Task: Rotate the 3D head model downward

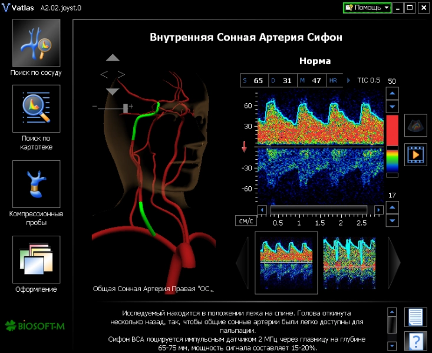Action: click(113, 91)
